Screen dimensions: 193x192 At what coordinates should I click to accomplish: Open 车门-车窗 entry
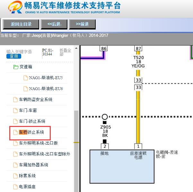point(28,111)
